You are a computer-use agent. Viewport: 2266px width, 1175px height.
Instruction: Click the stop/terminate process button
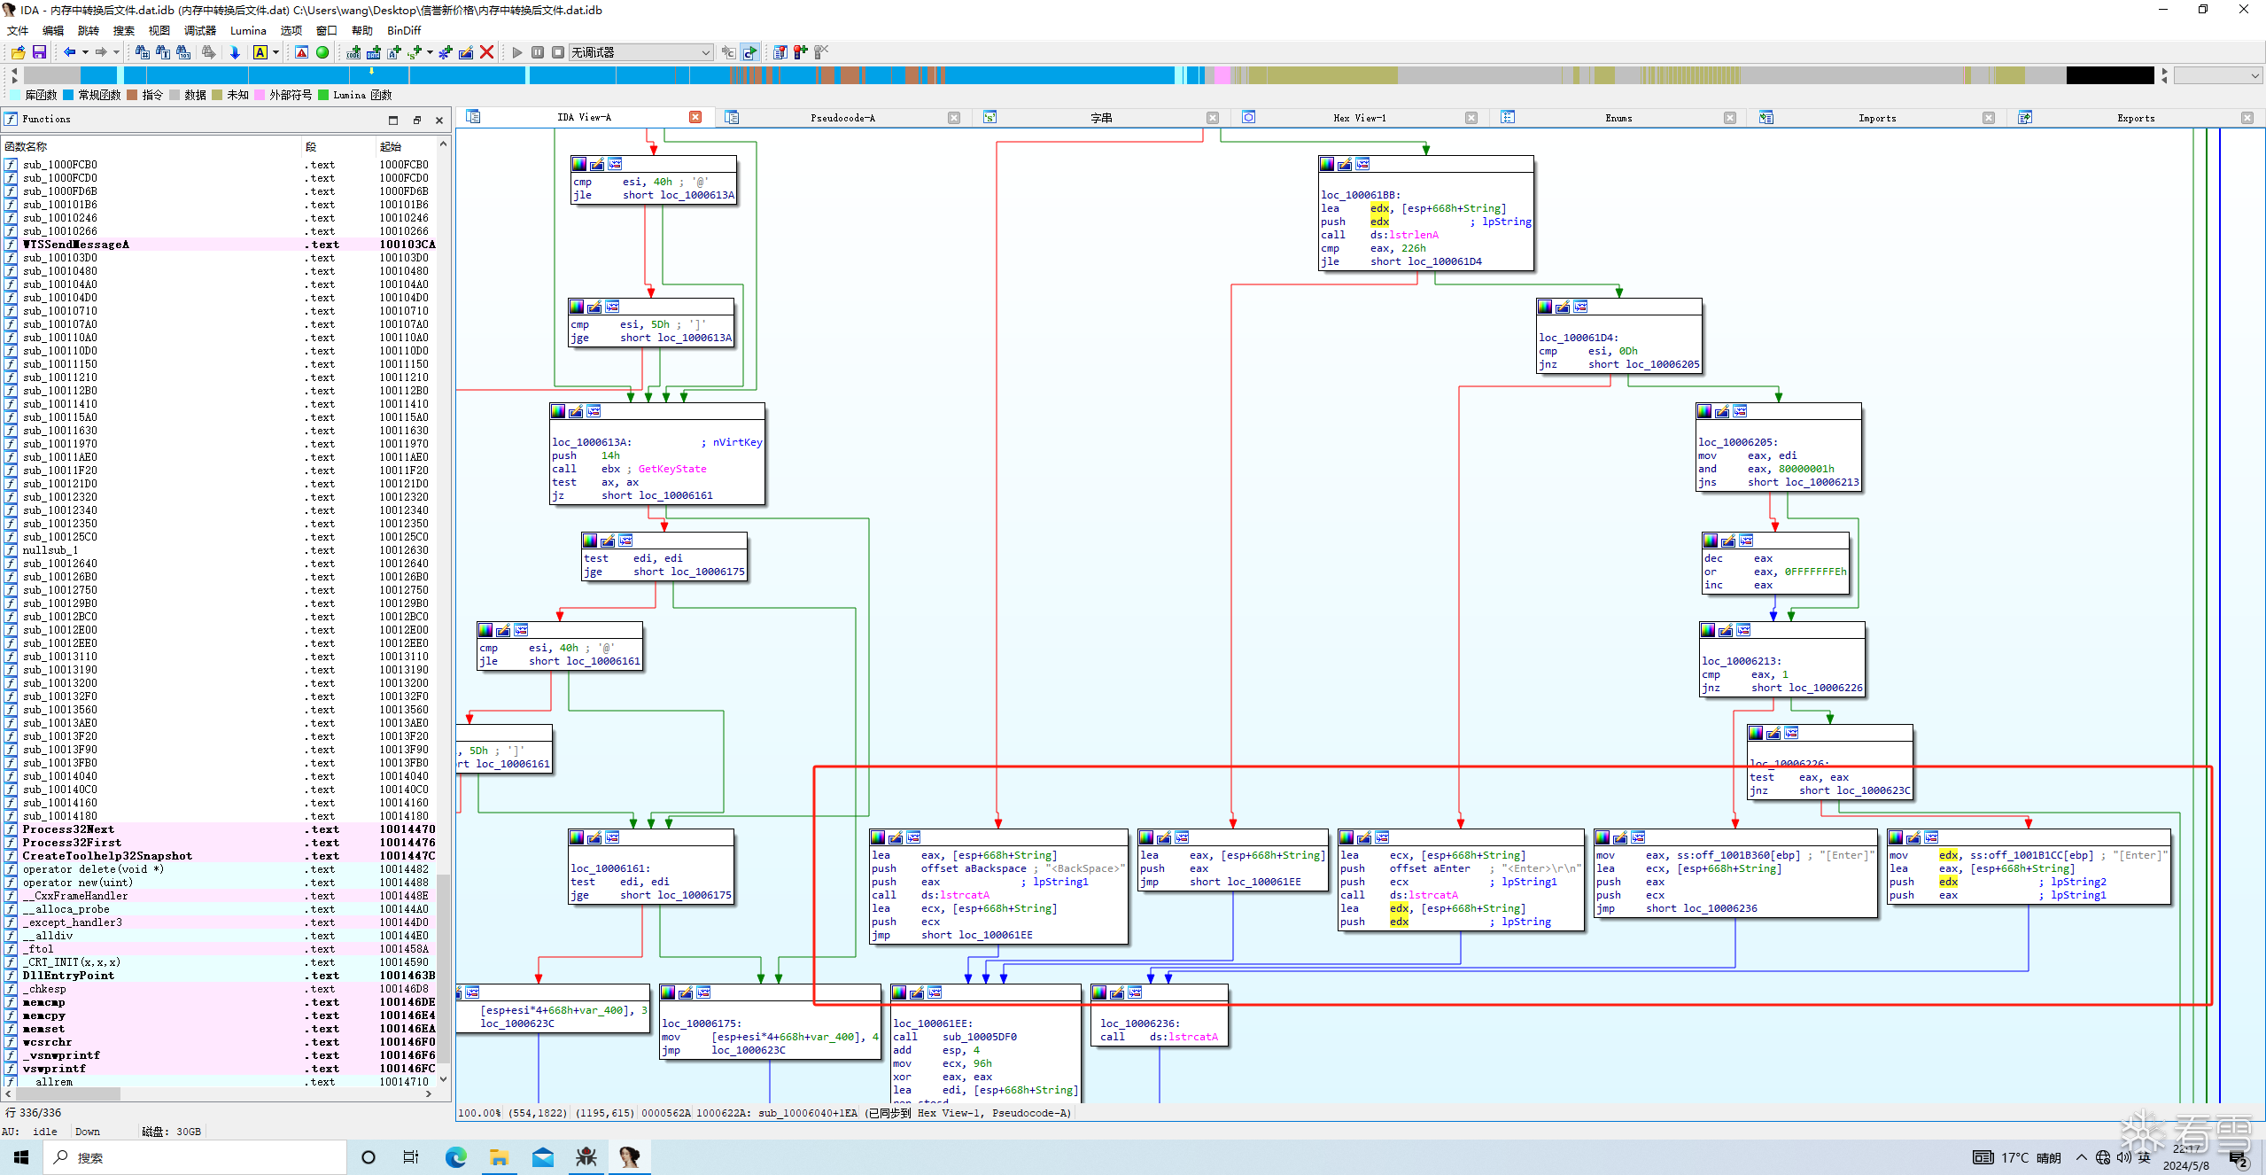tap(558, 52)
